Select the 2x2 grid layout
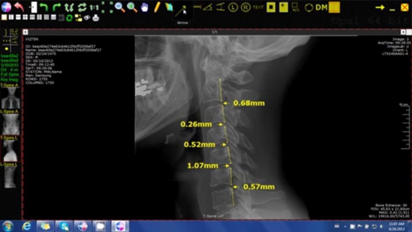Viewport: 412px width, 232px height. [x=25, y=17]
